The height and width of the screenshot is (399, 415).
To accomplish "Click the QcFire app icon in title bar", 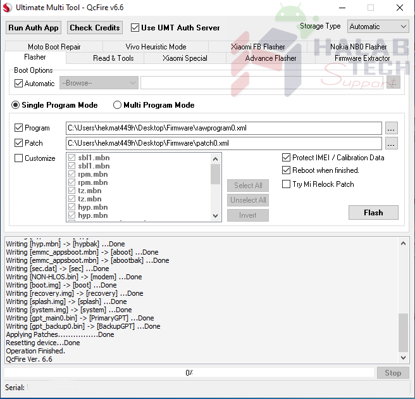I will point(7,8).
